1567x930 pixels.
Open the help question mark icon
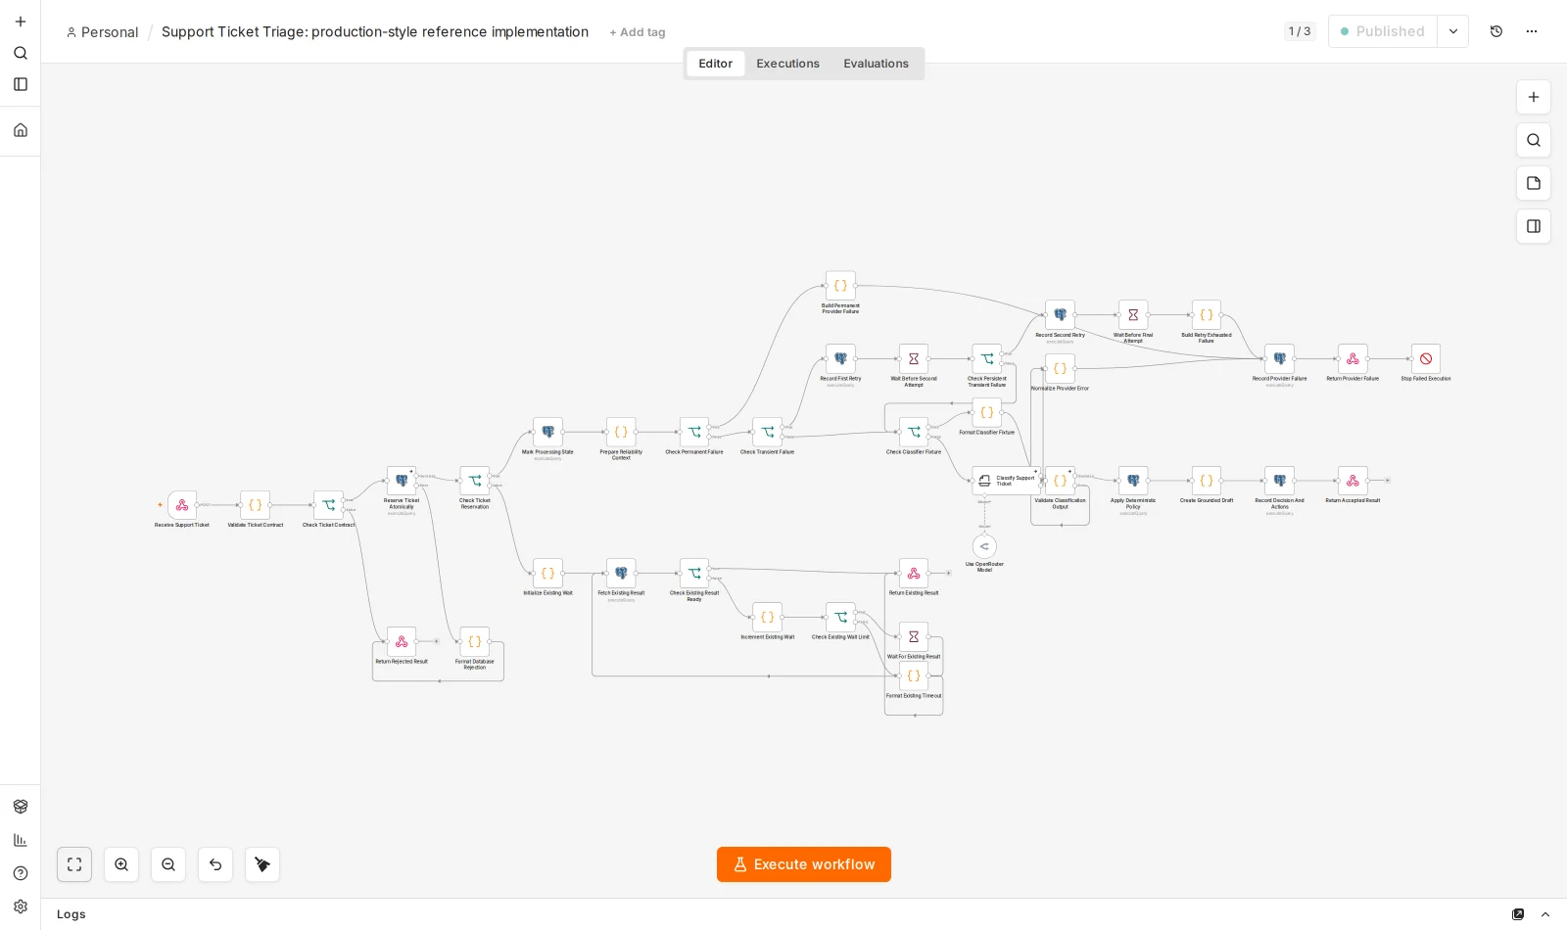[x=21, y=873]
